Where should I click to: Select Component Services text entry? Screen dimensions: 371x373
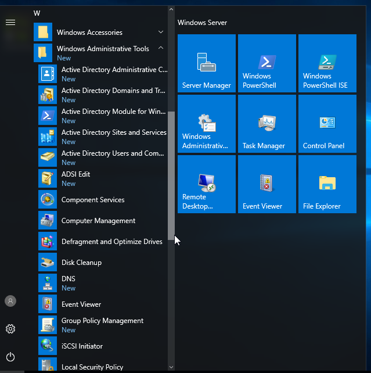pos(93,200)
